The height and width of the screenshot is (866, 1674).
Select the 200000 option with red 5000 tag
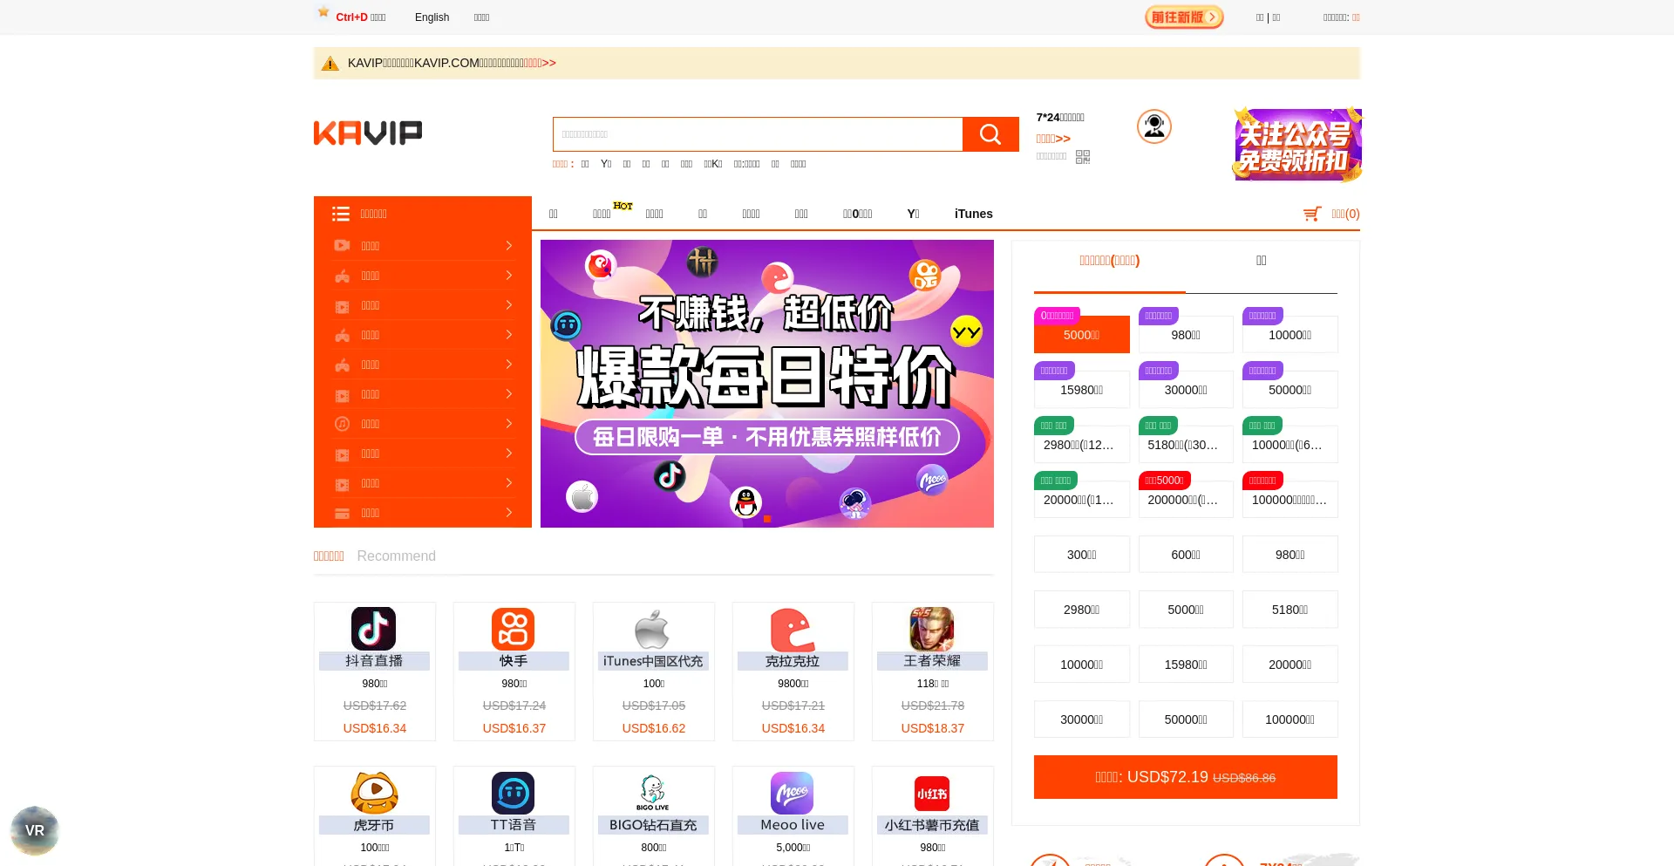[x=1186, y=500]
